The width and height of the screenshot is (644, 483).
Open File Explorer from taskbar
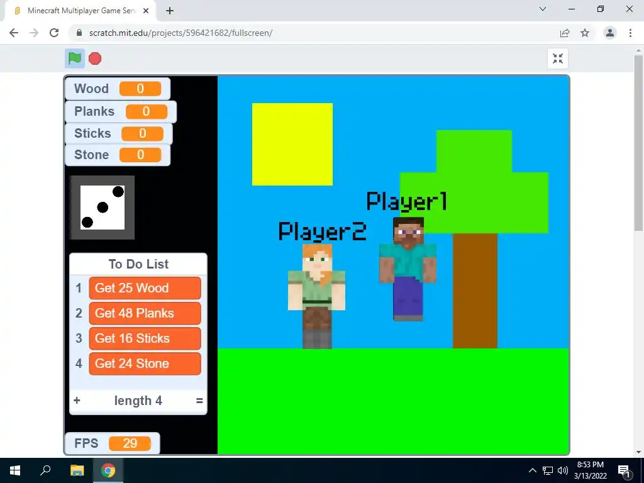tap(77, 470)
